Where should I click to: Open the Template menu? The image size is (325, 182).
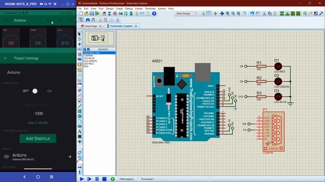[x=150, y=9]
